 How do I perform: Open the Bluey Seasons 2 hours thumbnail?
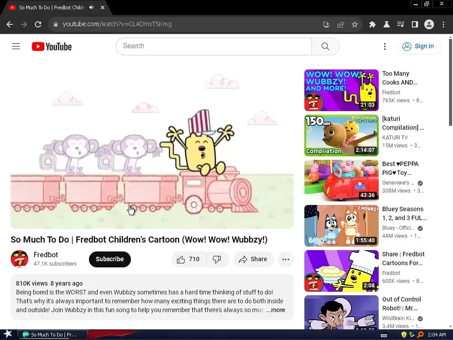[x=341, y=225]
